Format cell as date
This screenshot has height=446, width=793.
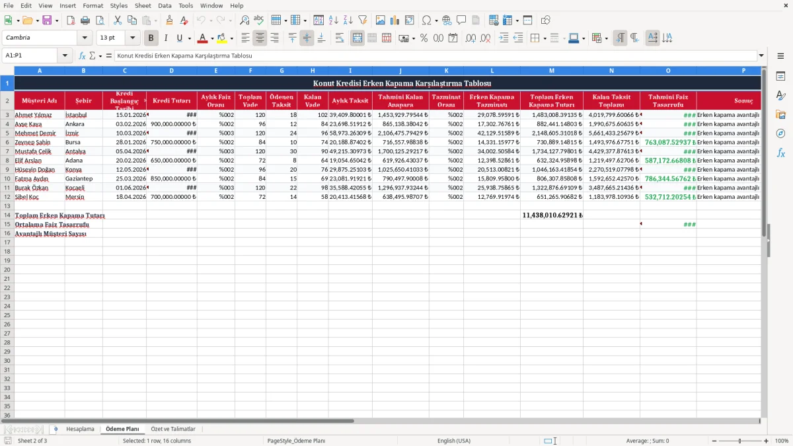tap(453, 38)
